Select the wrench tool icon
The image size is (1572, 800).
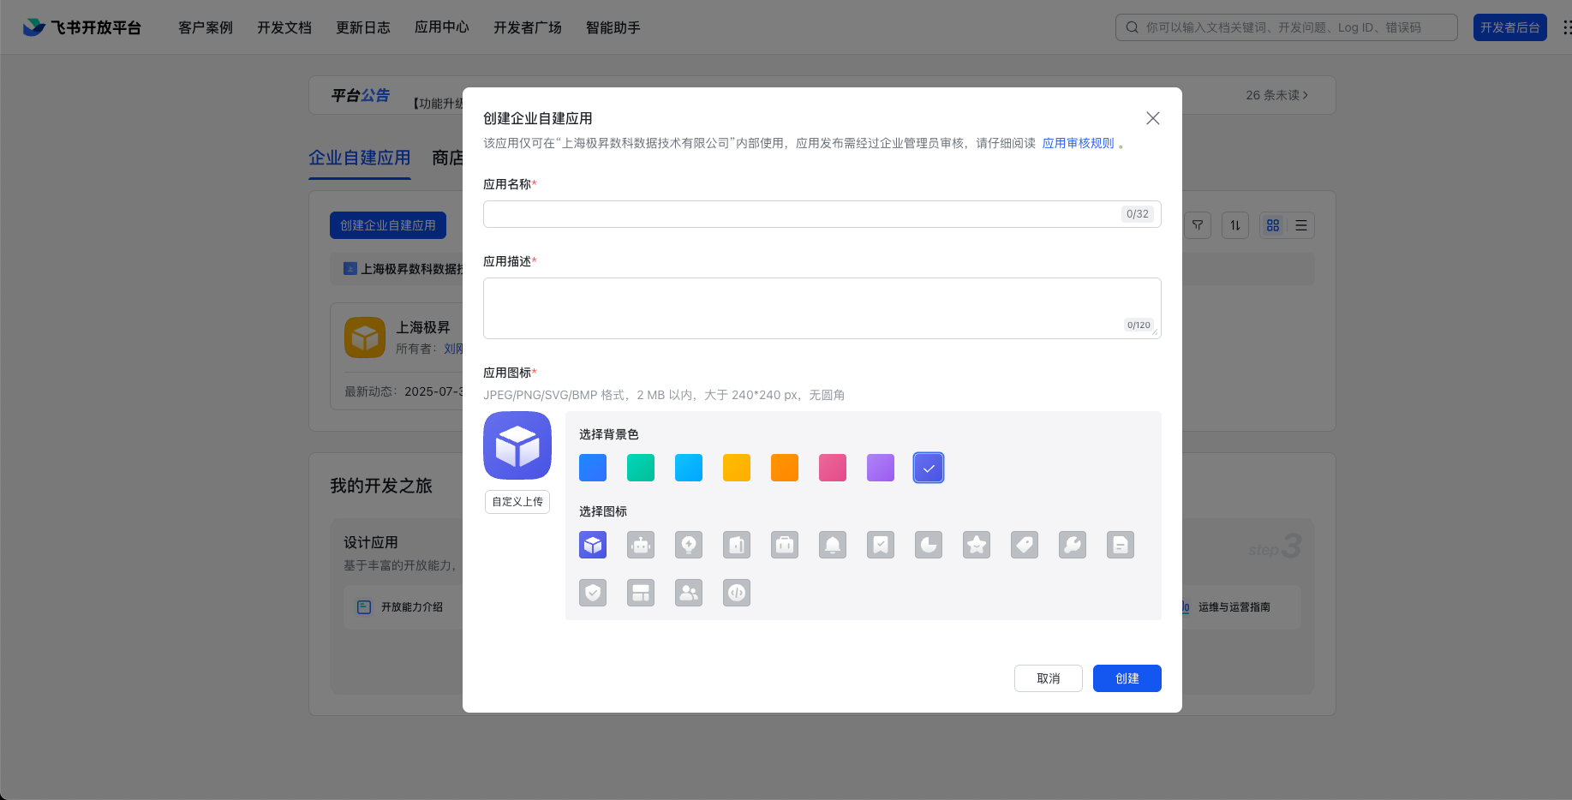(1072, 545)
